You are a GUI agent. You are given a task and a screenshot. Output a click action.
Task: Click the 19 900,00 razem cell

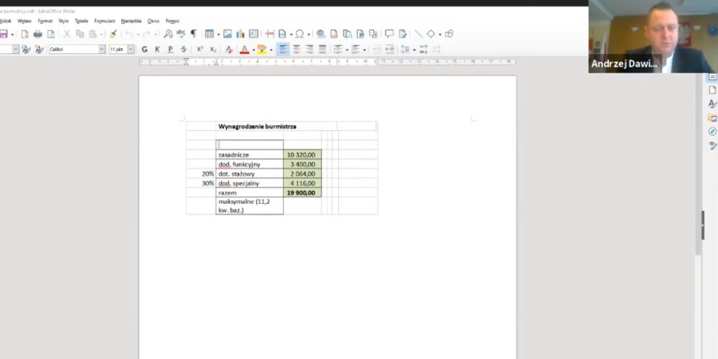302,193
